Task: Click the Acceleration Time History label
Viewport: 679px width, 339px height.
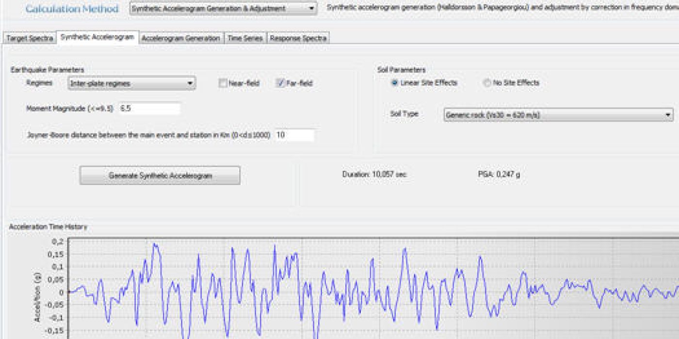Action: point(48,226)
